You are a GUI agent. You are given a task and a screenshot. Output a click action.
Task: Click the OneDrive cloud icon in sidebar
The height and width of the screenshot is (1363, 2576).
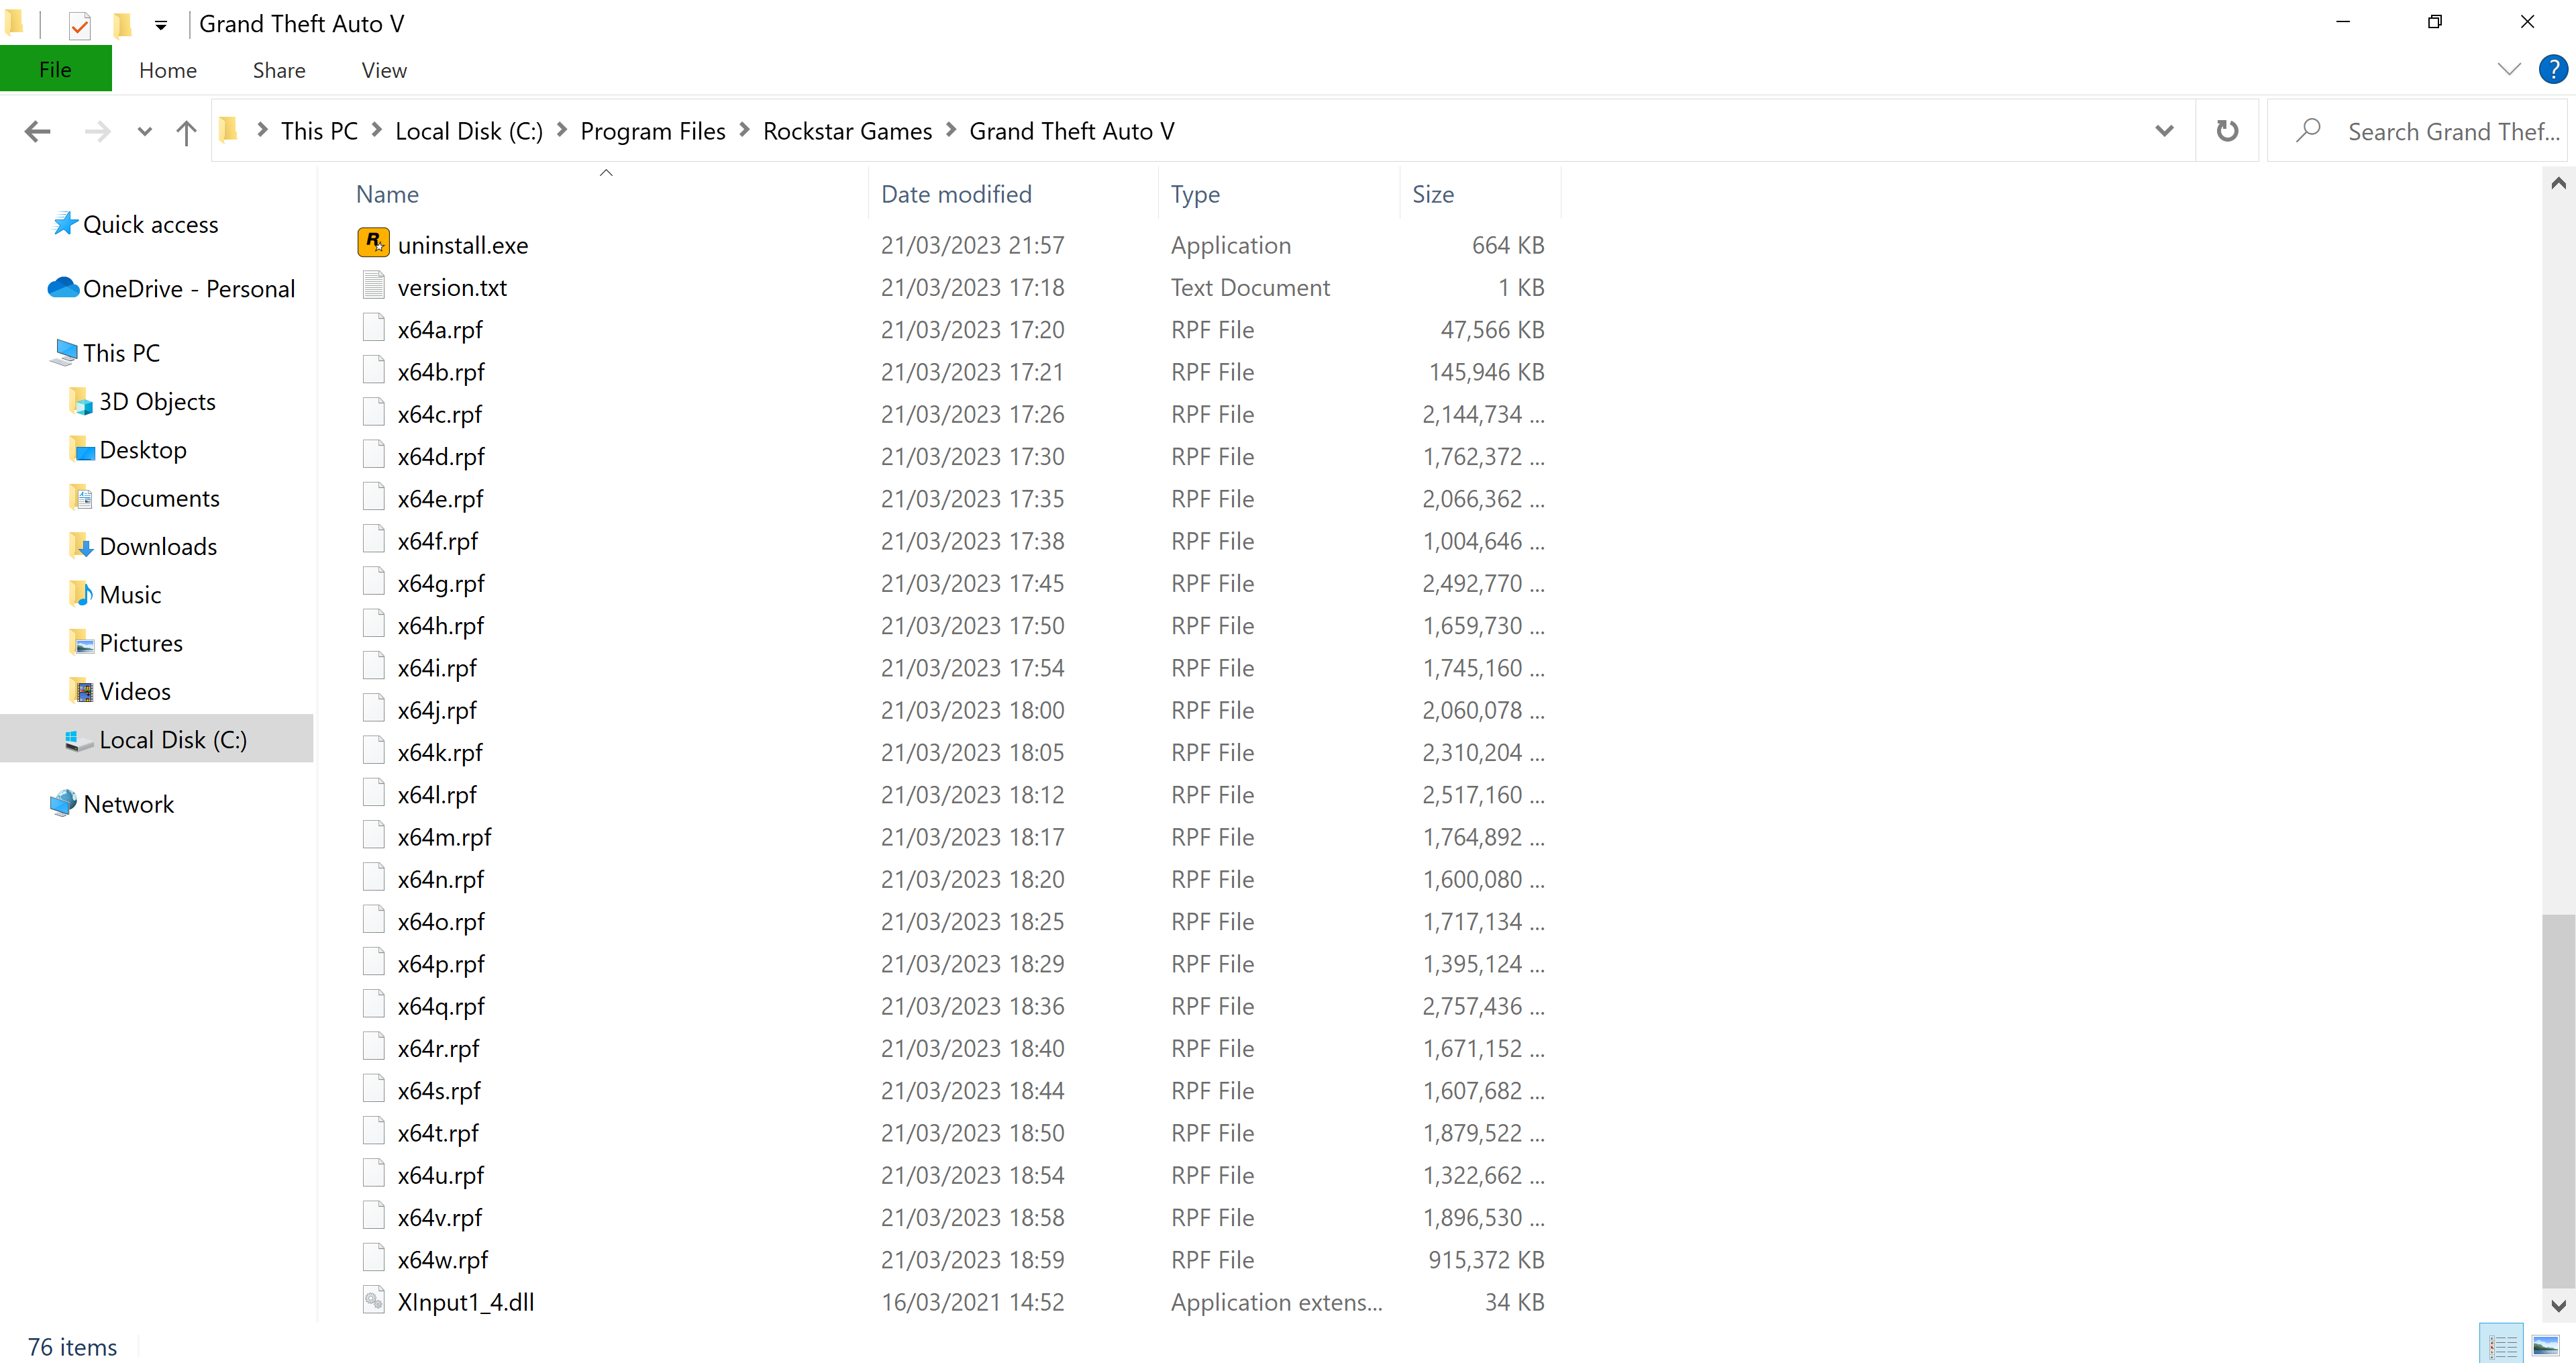63,288
